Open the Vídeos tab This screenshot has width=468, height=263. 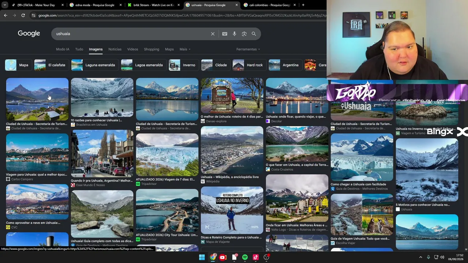tap(133, 49)
